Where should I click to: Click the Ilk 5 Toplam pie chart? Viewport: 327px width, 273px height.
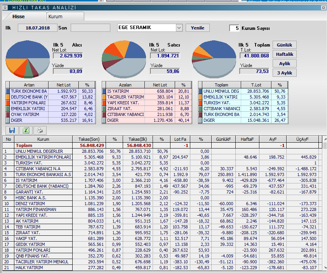(x=214, y=59)
